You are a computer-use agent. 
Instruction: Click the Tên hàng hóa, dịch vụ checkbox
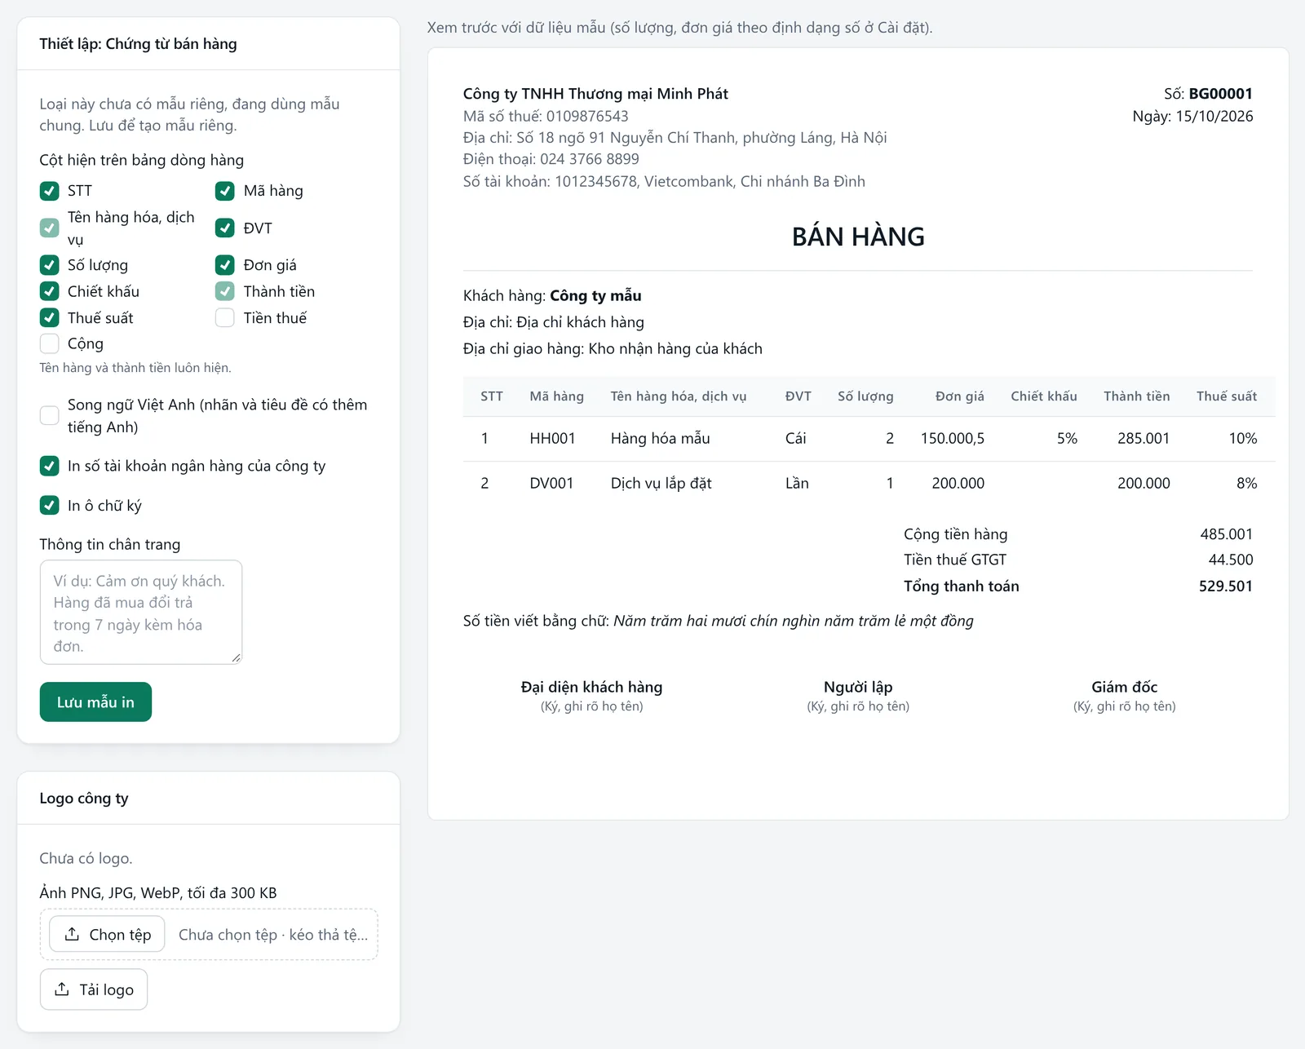click(50, 228)
